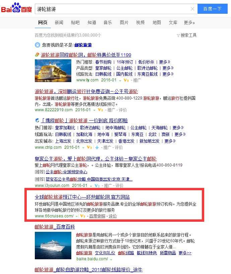Expand the arrow next to www.82222919.com
The image size is (231, 274).
(x=94, y=110)
